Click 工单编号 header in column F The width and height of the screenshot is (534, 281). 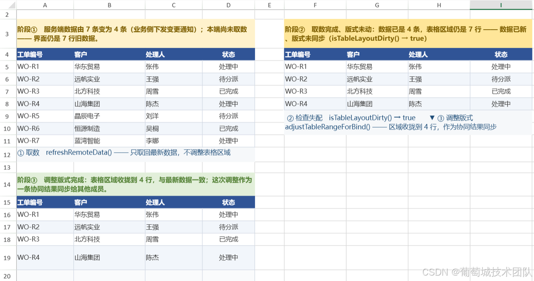[315, 54]
